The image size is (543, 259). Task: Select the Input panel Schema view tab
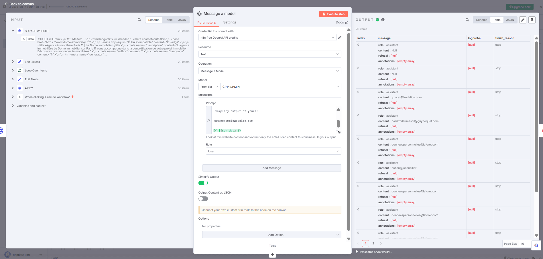tap(154, 20)
